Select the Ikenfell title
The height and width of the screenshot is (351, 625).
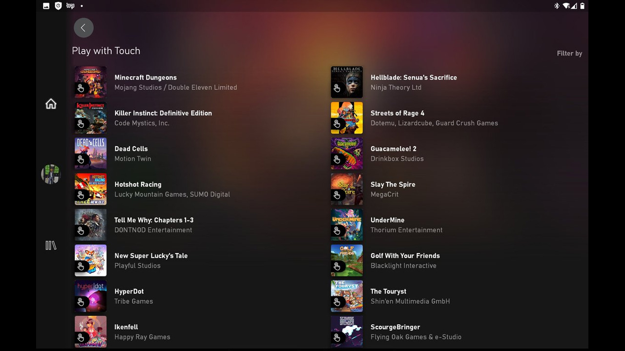126,327
